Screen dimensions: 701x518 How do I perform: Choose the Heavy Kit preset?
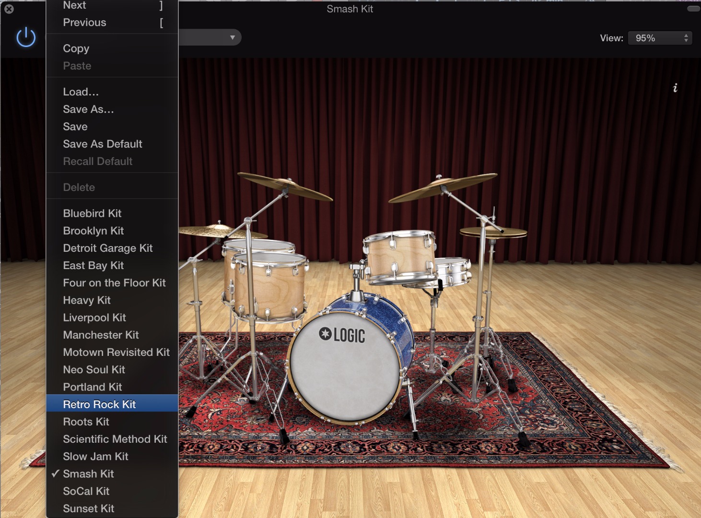(112, 300)
